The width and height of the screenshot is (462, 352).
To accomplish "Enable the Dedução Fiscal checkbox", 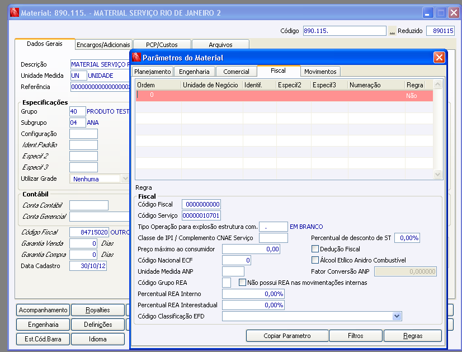I will pos(315,249).
